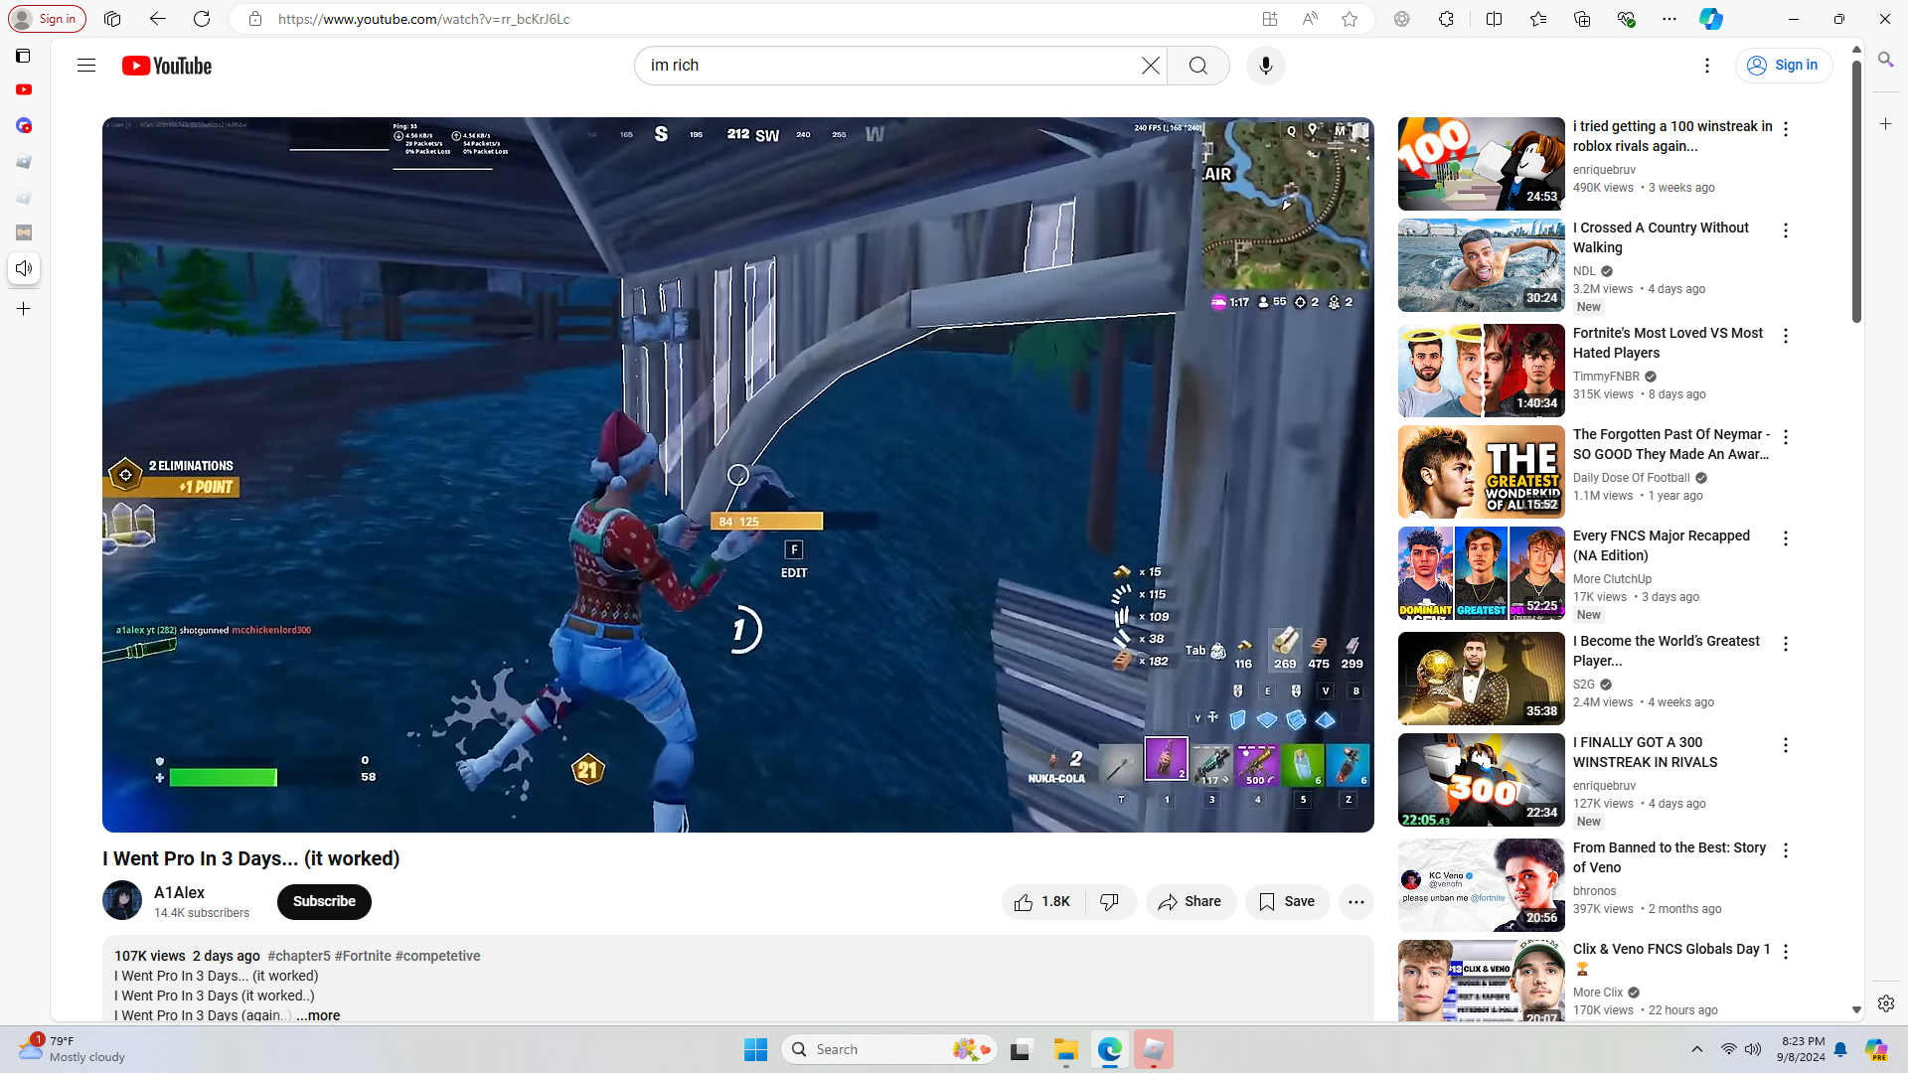This screenshot has height=1073, width=1908.
Task: Open more actions menu below video
Action: pyautogui.click(x=1355, y=902)
